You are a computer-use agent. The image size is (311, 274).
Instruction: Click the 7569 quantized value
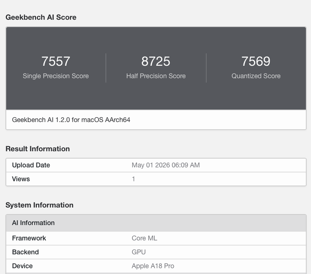256,61
